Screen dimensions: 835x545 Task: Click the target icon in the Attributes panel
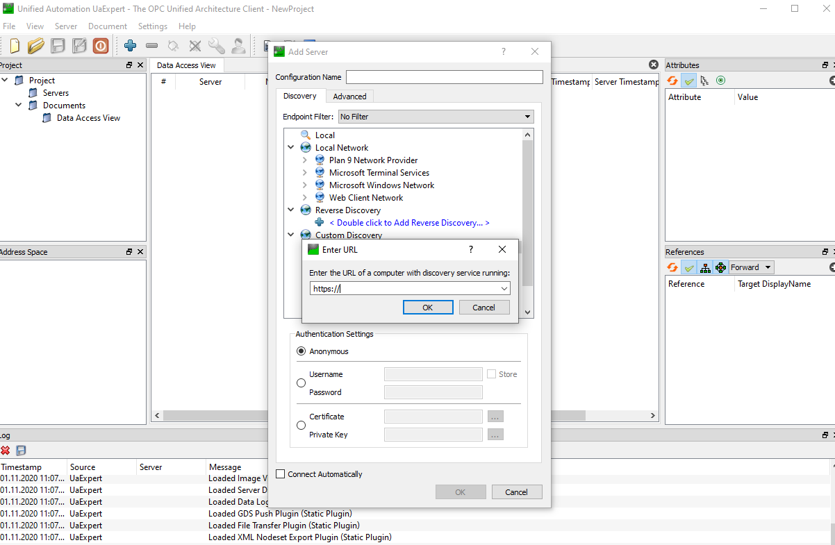click(720, 80)
